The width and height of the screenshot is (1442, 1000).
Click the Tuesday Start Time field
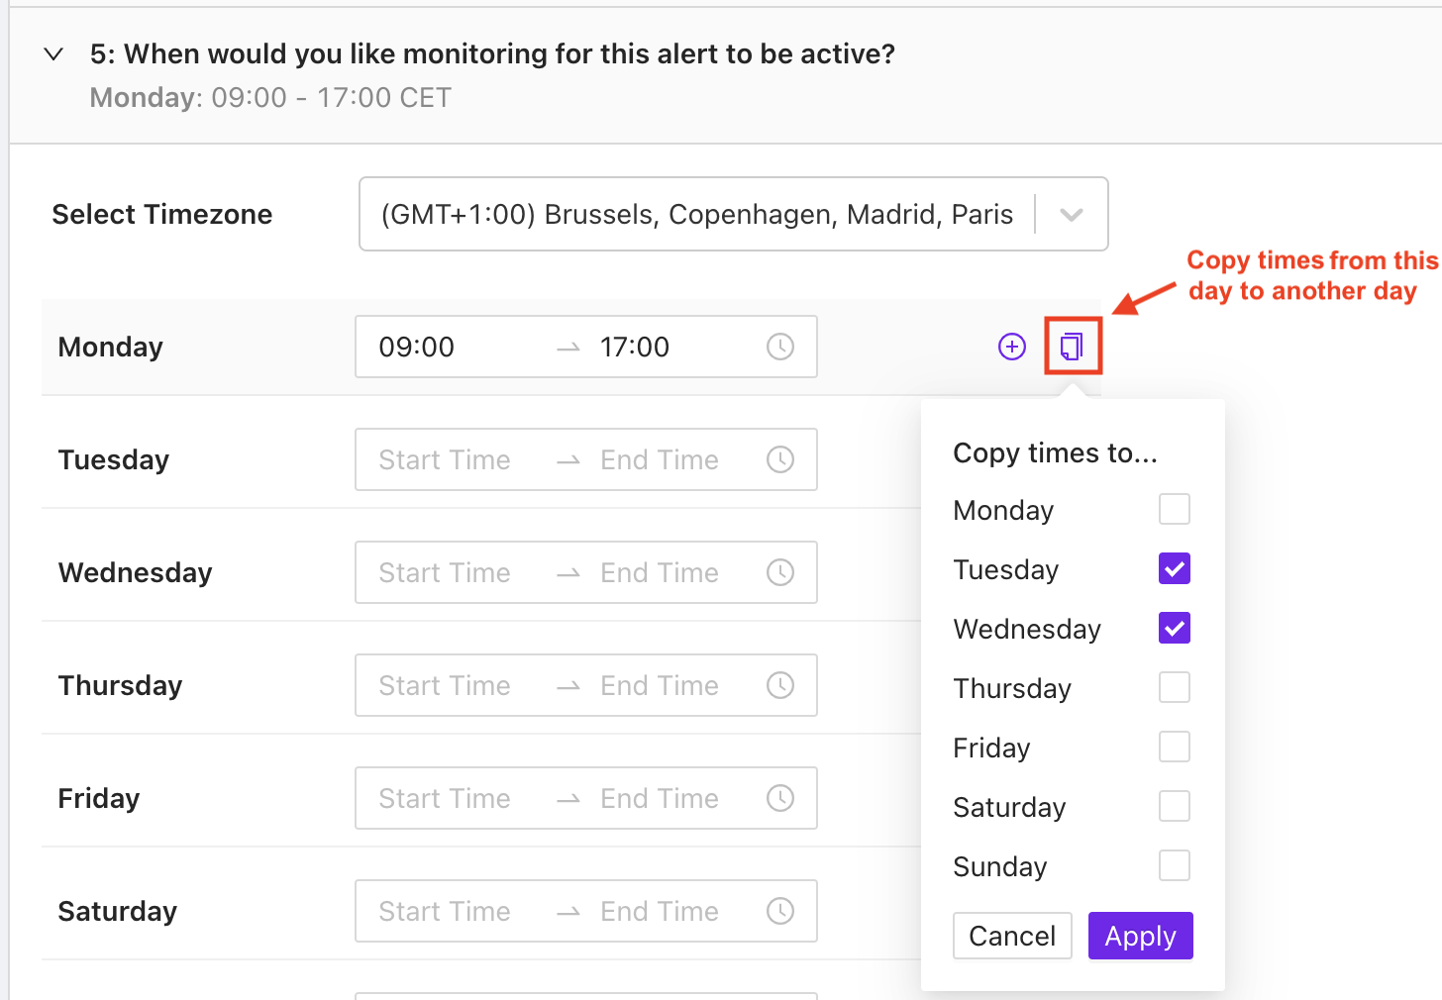point(445,459)
